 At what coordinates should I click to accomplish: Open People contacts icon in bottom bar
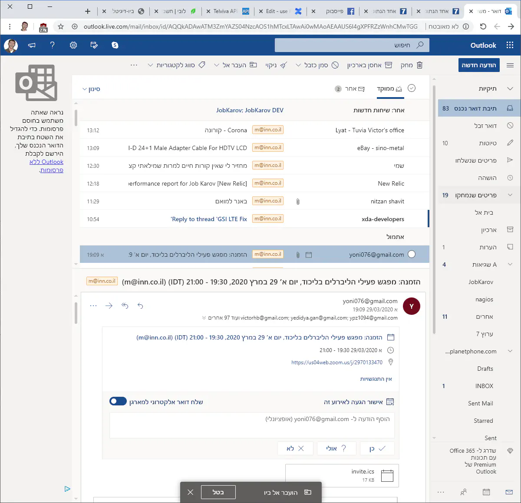click(x=464, y=492)
